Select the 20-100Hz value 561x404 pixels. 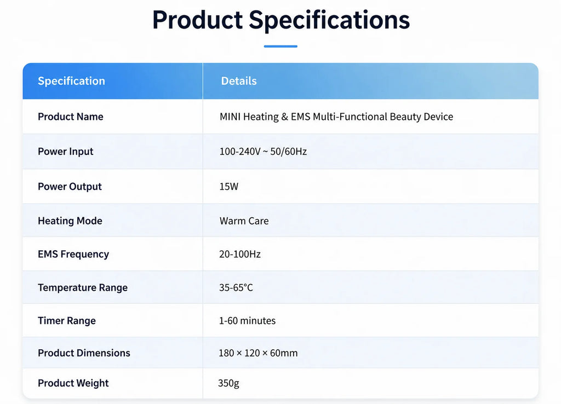tap(240, 254)
